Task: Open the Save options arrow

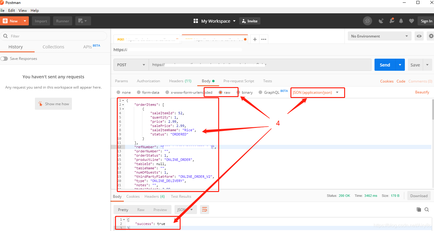Action: pos(427,65)
